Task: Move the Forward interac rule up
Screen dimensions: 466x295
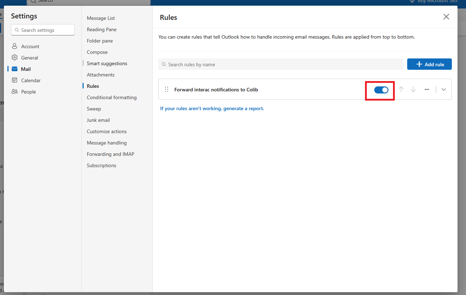Action: (401, 90)
